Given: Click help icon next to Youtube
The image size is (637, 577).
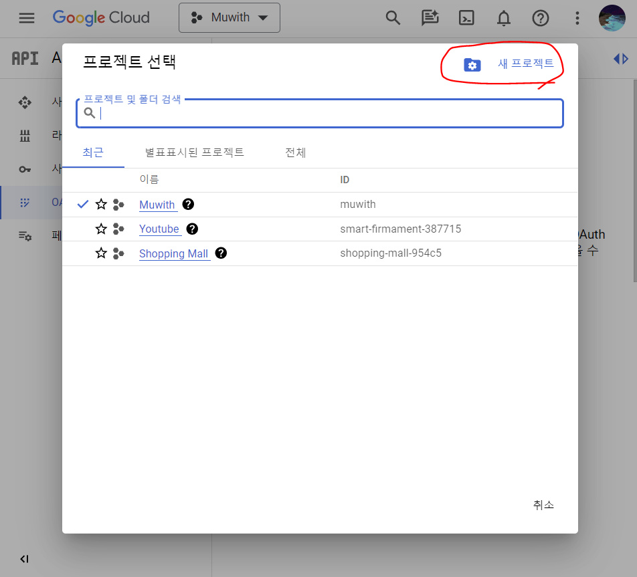Looking at the screenshot, I should tap(192, 229).
